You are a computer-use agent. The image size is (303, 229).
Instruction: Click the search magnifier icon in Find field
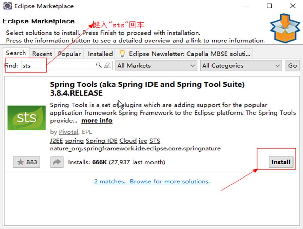pos(99,65)
